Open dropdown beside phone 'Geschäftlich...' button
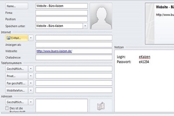Viewport: 174px width, 116px height. click(x=31, y=69)
